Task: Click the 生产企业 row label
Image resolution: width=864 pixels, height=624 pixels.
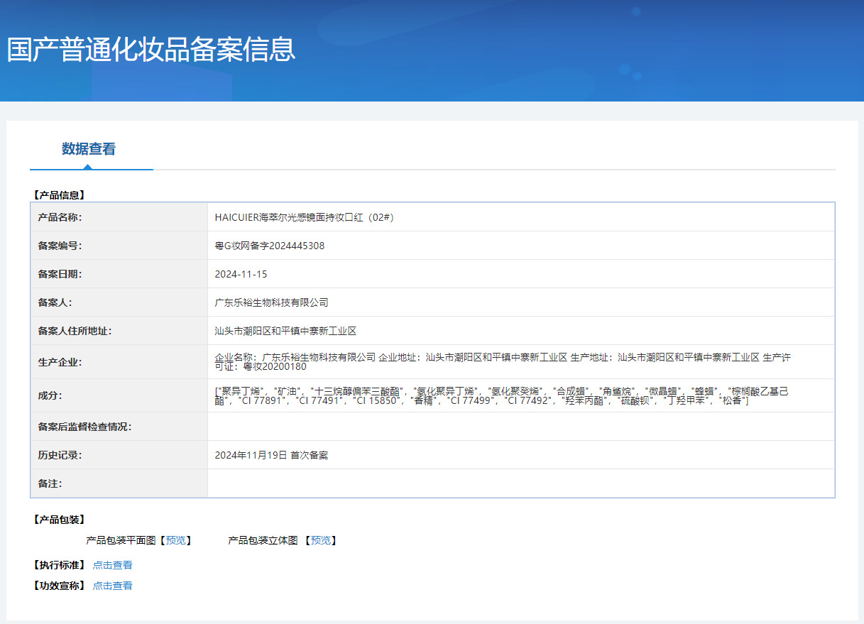Action: pyautogui.click(x=60, y=362)
